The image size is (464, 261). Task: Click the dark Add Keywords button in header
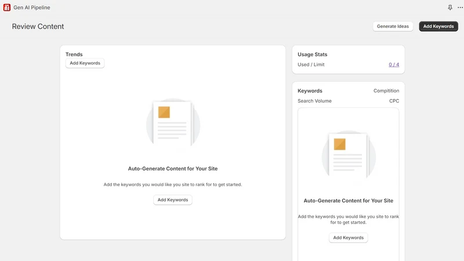(438, 26)
